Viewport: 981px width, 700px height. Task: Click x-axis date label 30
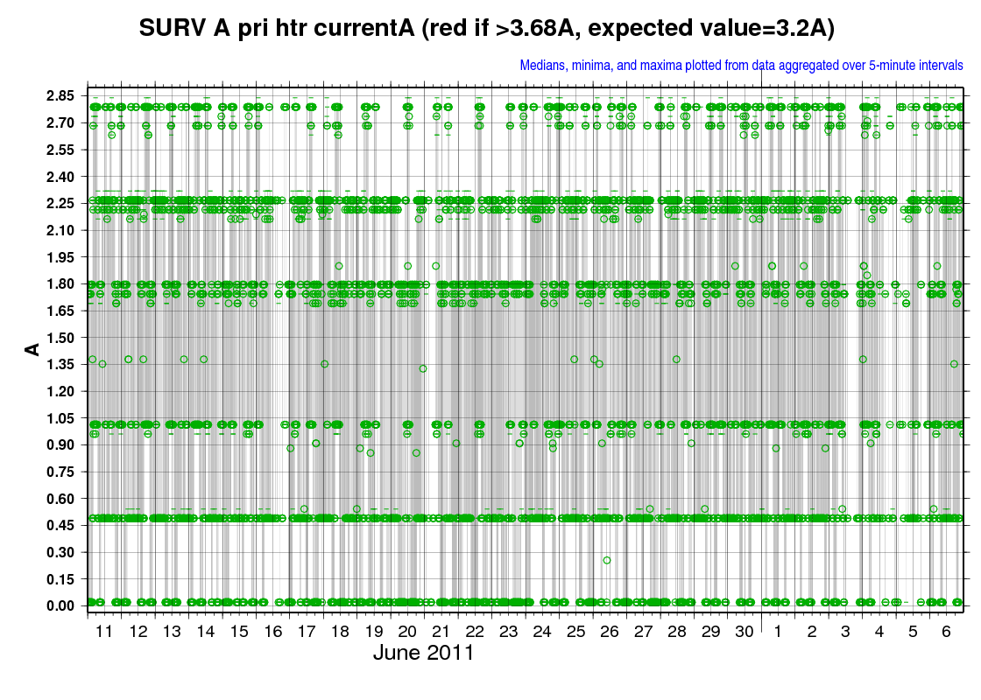745,632
